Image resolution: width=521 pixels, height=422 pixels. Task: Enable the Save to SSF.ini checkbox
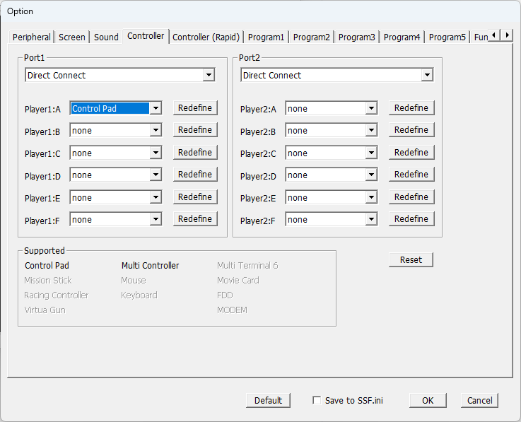[x=317, y=400]
